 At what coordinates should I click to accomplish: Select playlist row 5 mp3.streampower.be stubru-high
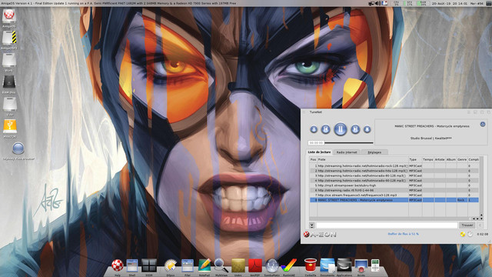pos(394,185)
